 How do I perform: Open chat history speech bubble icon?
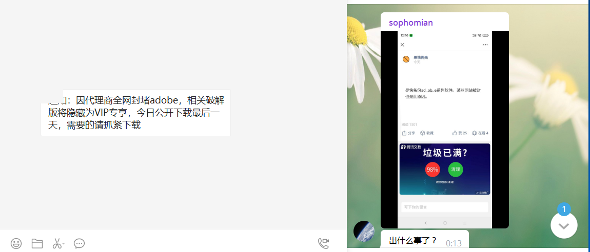click(79, 243)
